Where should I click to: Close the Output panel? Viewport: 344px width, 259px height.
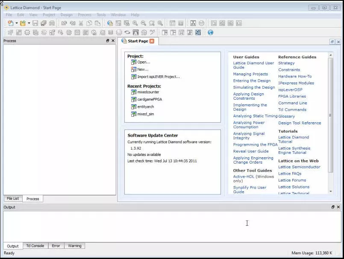[338, 207]
